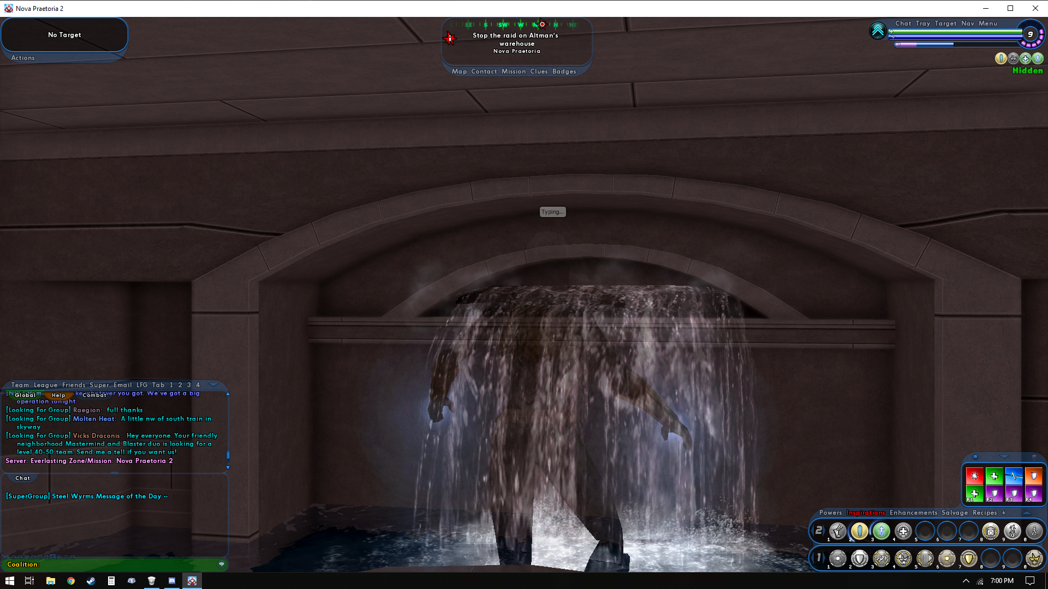Switch tray 2 to the previous tray
This screenshot has height=589, width=1048.
click(x=813, y=531)
